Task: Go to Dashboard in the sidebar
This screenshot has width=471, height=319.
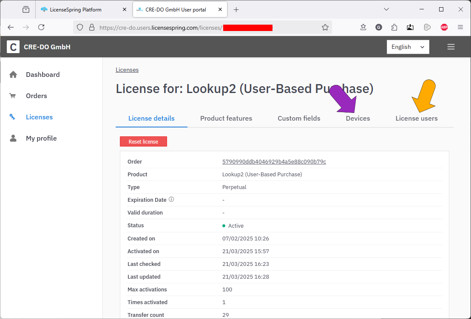Action: pyautogui.click(x=43, y=74)
